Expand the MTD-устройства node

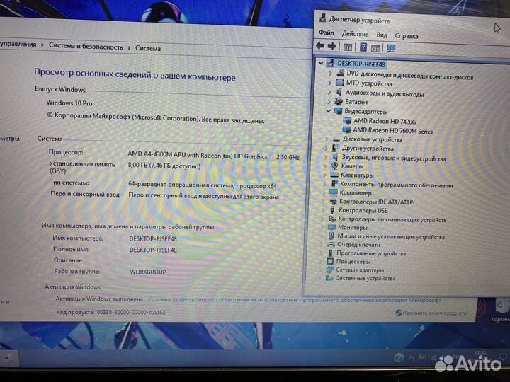[x=330, y=83]
